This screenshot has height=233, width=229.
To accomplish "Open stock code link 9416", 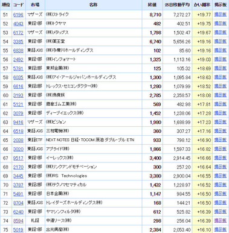I will 18,123.
